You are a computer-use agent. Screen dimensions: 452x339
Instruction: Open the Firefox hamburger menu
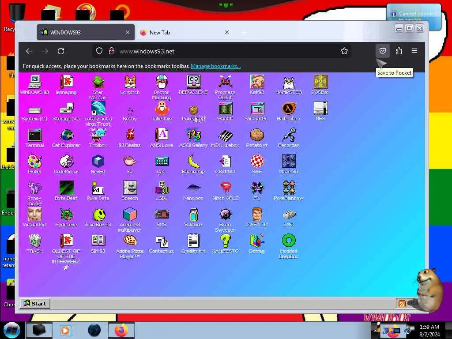pos(414,51)
